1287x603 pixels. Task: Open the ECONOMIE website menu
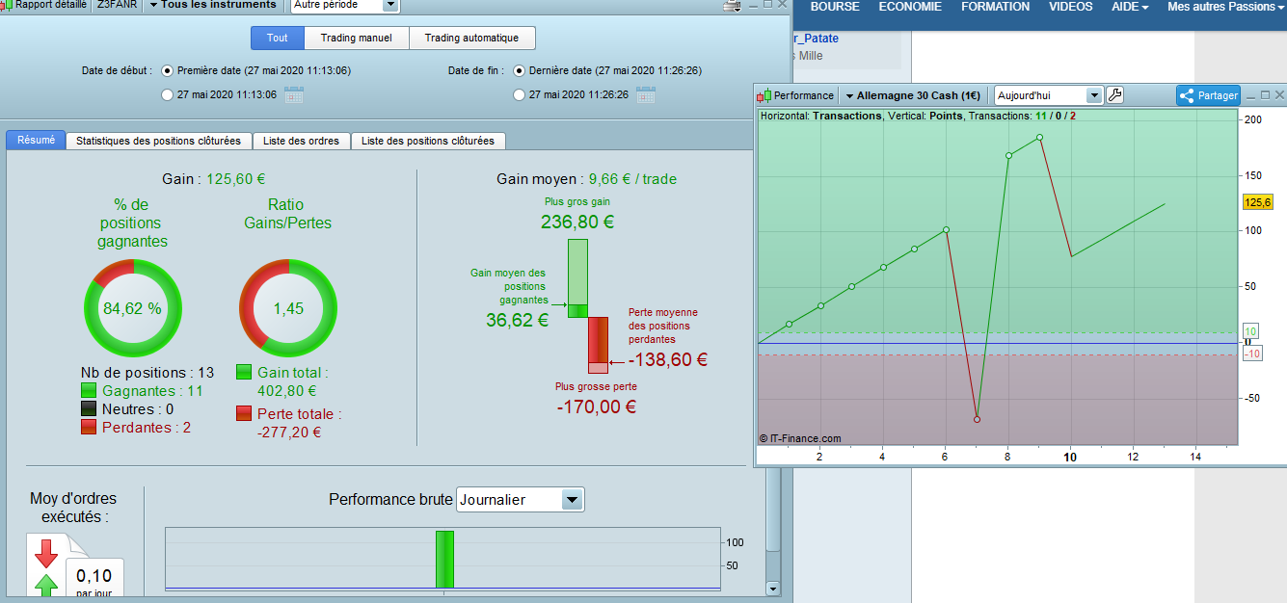pyautogui.click(x=910, y=7)
